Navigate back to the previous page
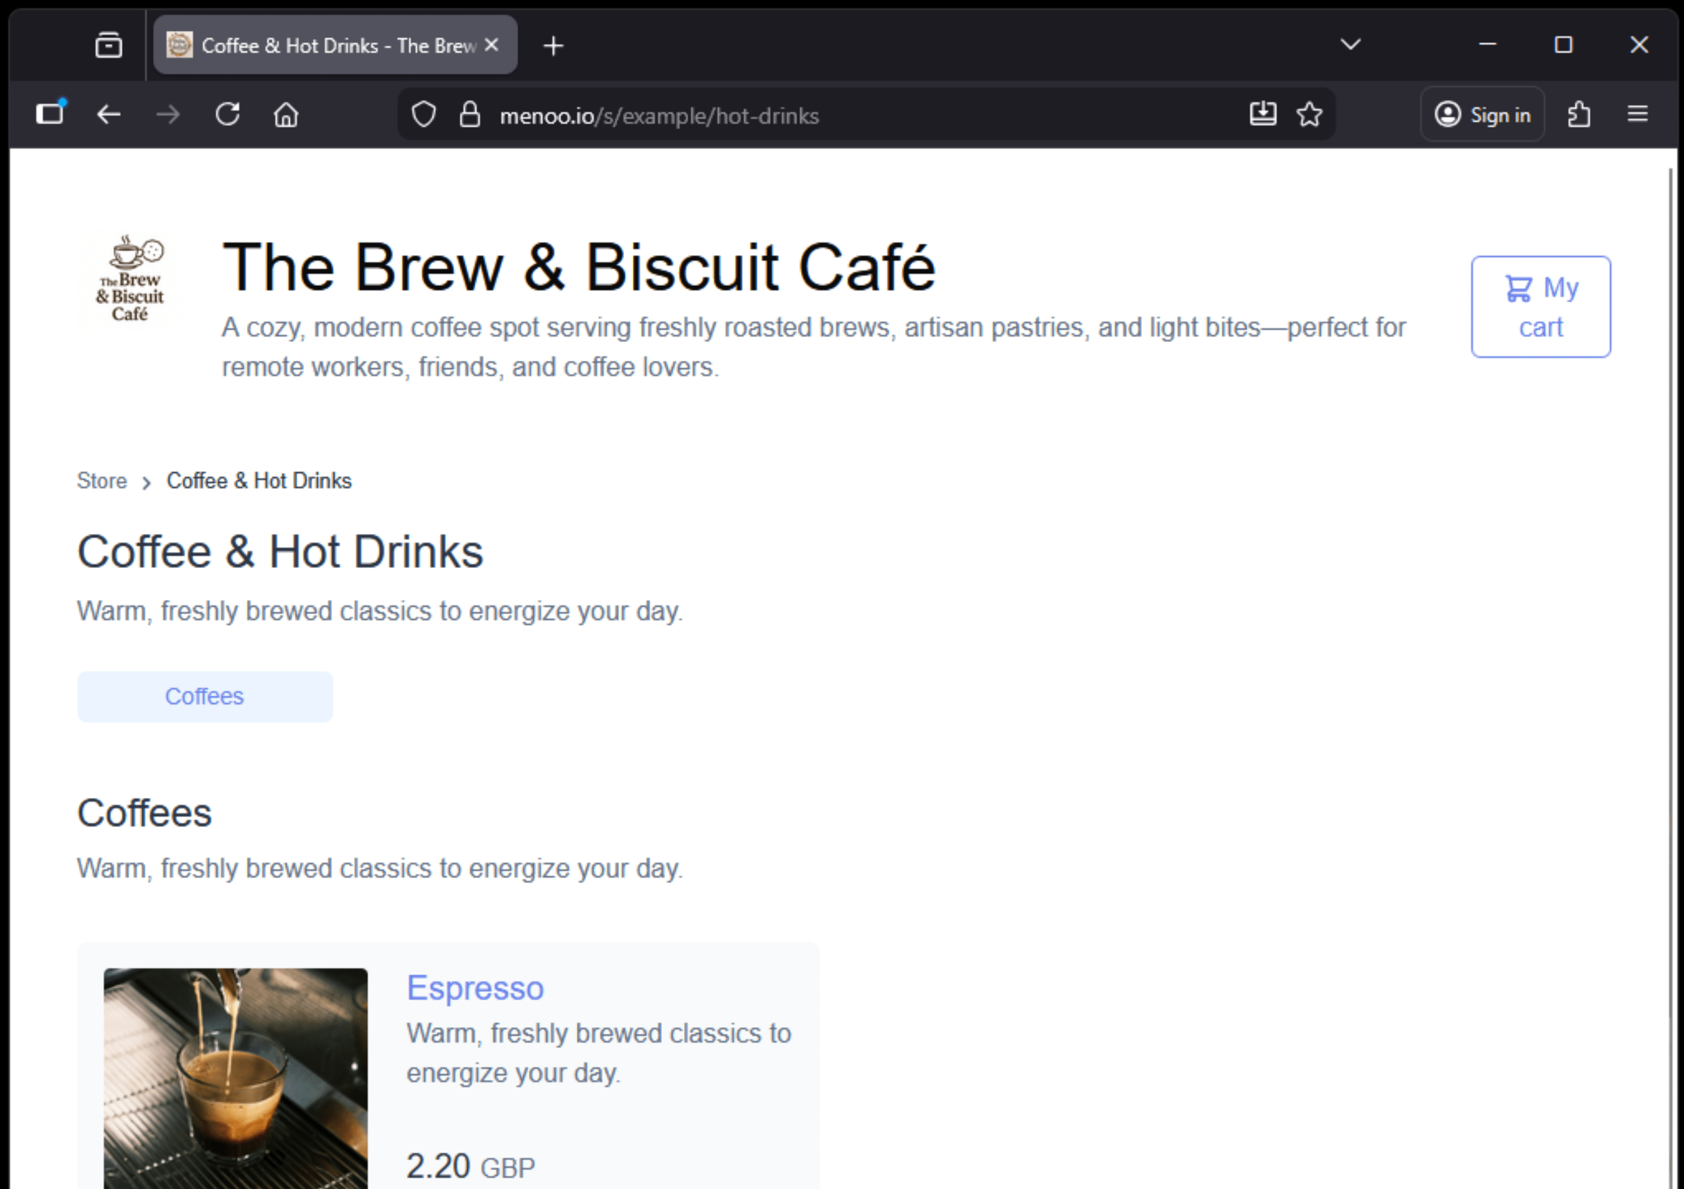 pos(108,115)
